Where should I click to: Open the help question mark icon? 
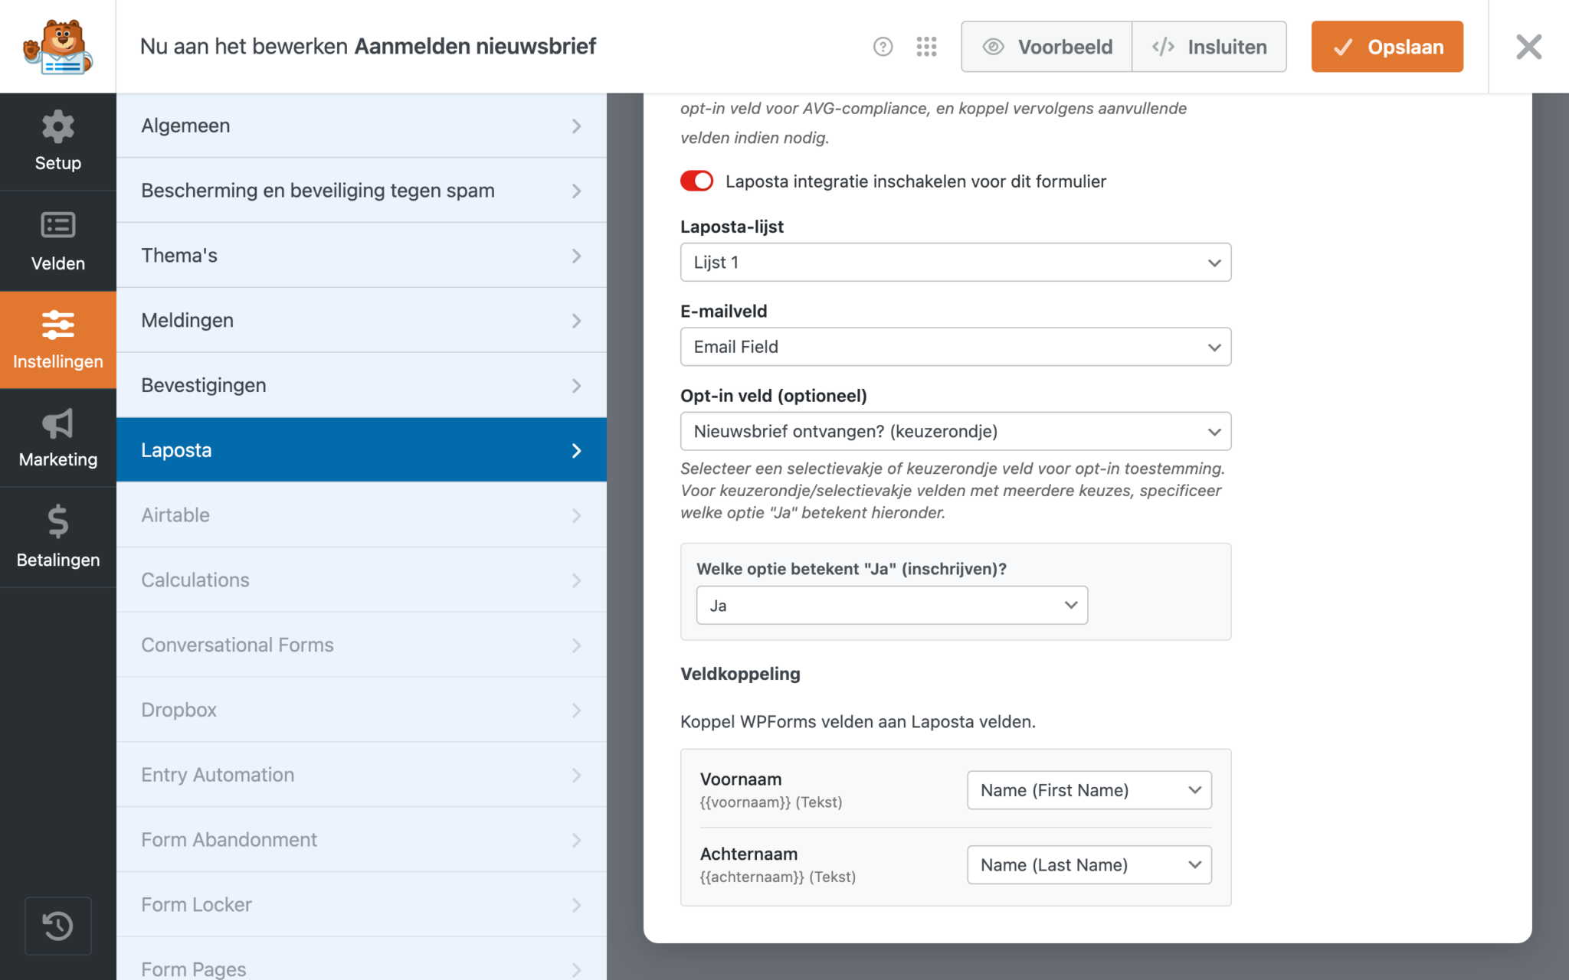pyautogui.click(x=883, y=47)
